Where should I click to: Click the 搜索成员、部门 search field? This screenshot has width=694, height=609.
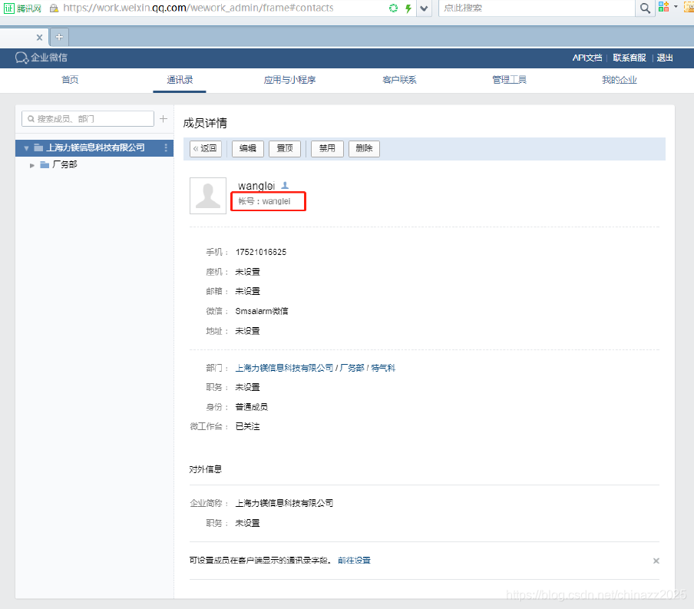(x=88, y=119)
